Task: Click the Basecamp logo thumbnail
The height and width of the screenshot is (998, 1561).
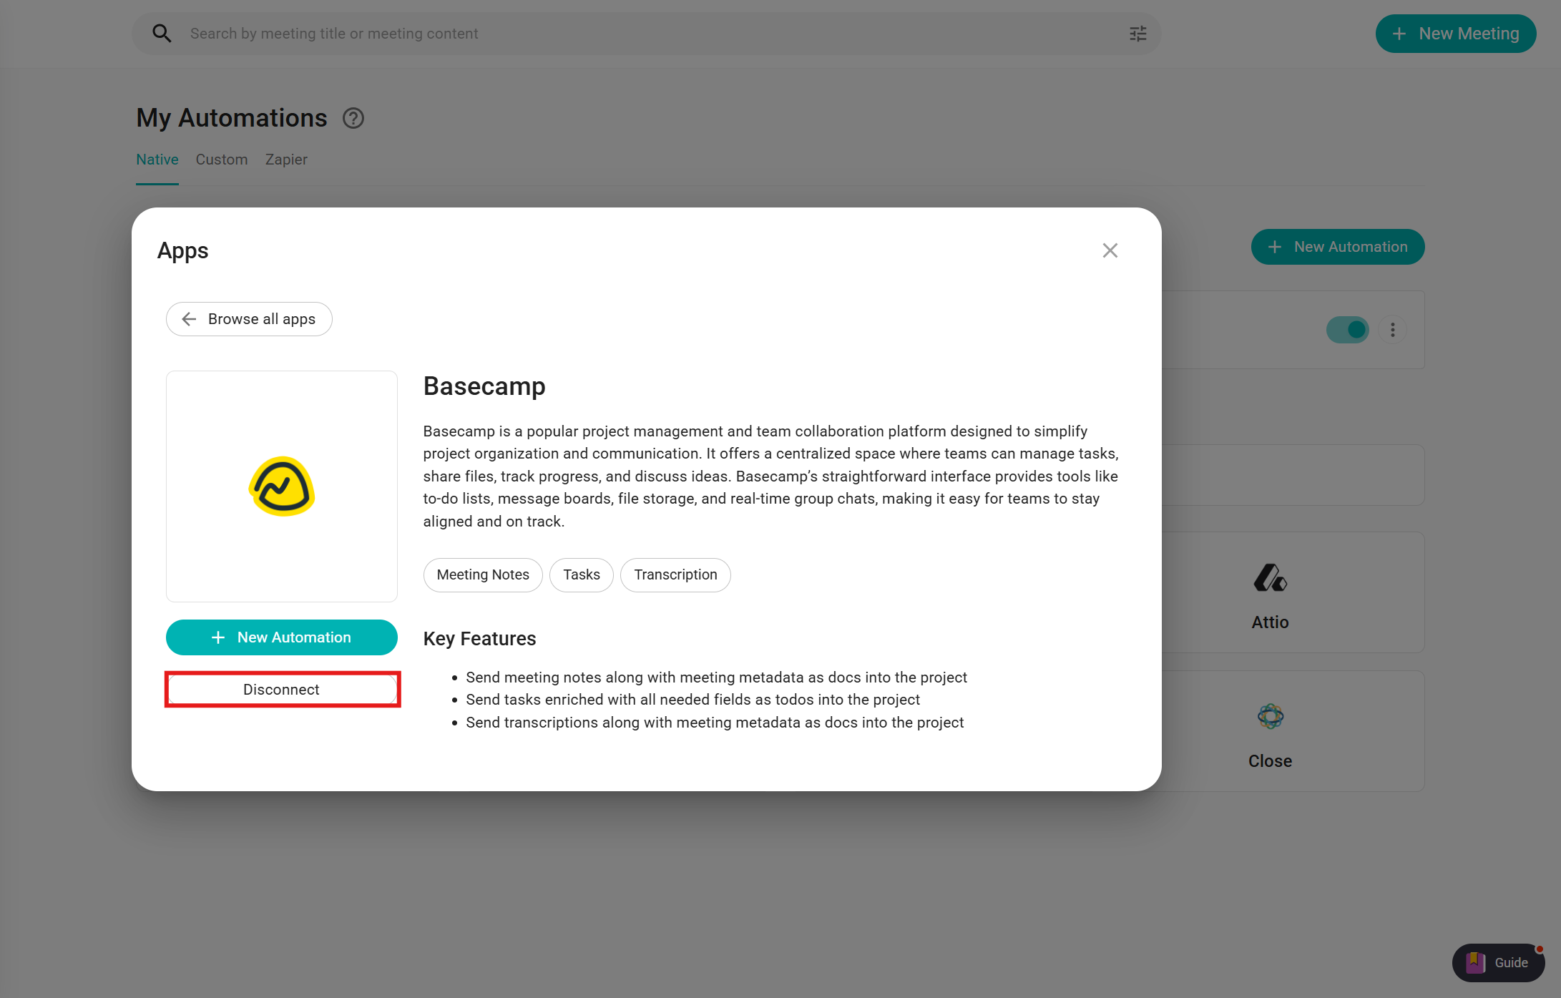Action: (282, 486)
